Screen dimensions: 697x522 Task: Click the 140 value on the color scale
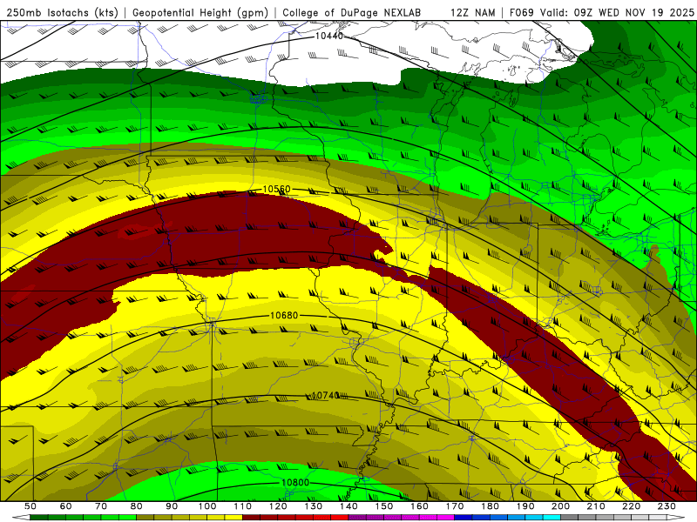coord(348,506)
